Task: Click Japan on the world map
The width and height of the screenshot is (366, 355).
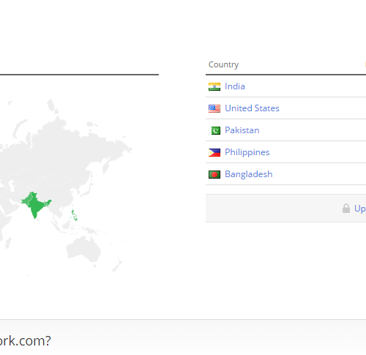Action: click(87, 188)
